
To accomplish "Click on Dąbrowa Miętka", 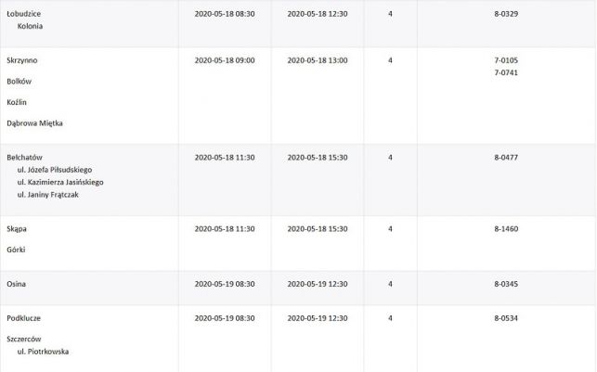I will [x=34, y=123].
